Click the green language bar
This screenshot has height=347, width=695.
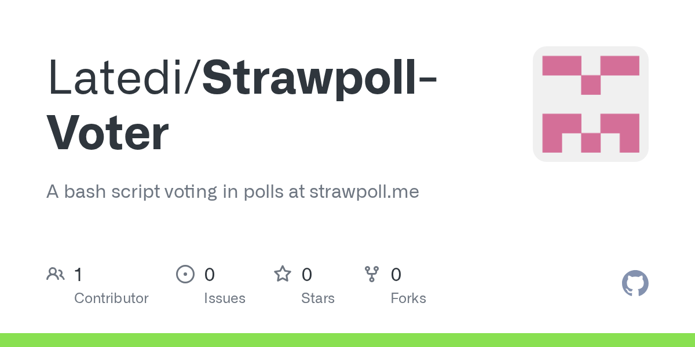348,340
